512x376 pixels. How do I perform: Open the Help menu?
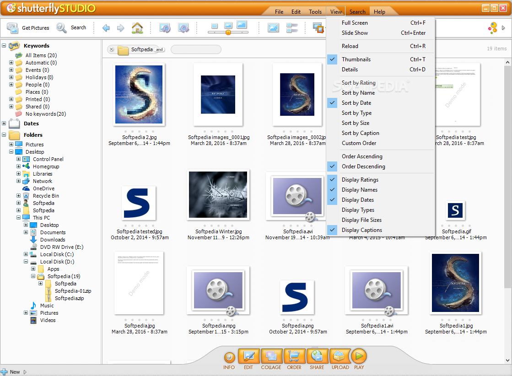point(379,12)
